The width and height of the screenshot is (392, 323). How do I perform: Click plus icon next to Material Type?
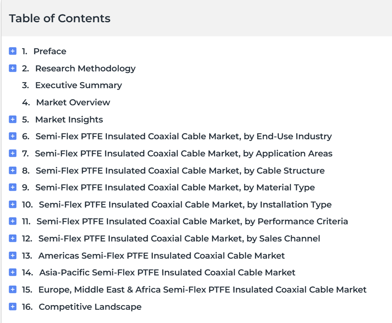coord(13,187)
